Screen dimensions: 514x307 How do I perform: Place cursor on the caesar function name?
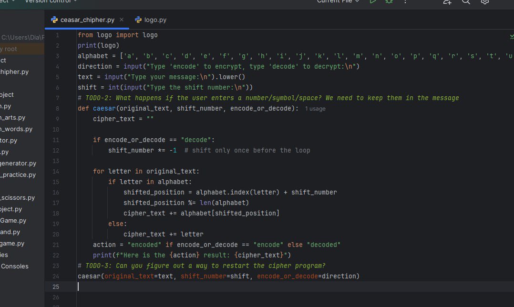point(104,108)
